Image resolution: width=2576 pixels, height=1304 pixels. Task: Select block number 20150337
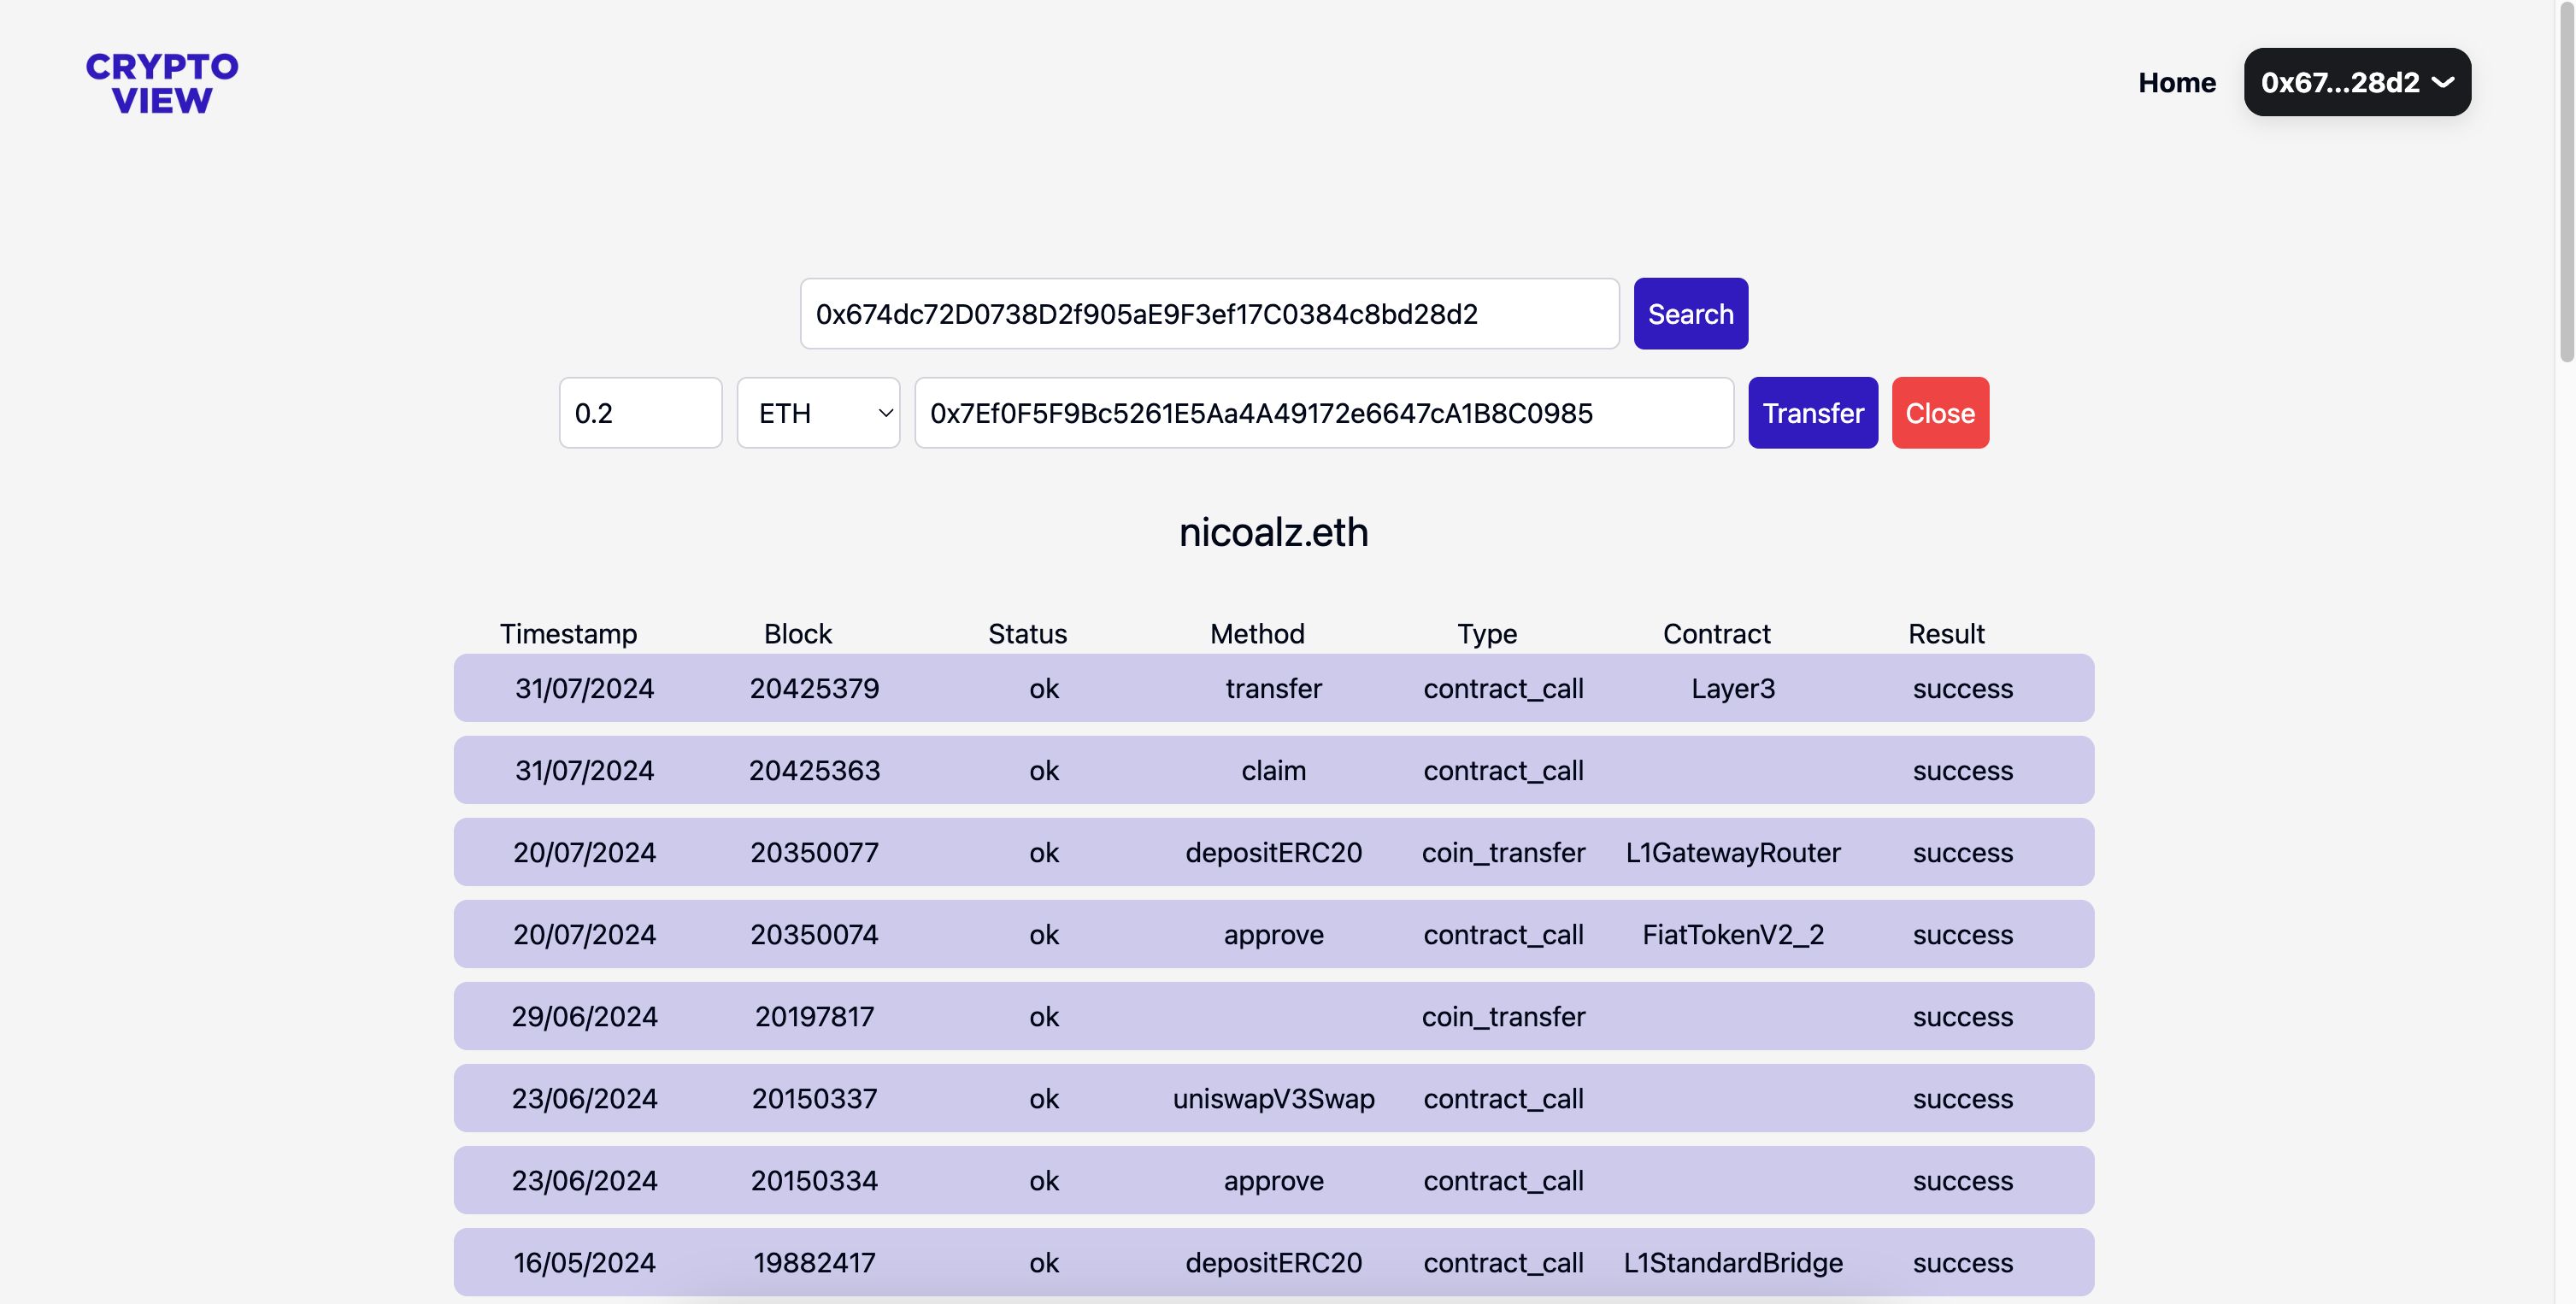pyautogui.click(x=814, y=1098)
